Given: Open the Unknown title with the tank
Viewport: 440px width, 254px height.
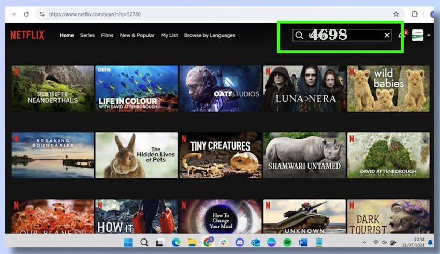Looking at the screenshot, I should point(304,216).
